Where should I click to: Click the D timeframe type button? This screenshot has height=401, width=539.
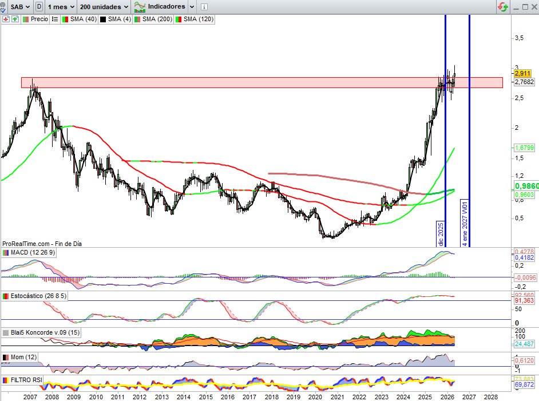pyautogui.click(x=39, y=6)
